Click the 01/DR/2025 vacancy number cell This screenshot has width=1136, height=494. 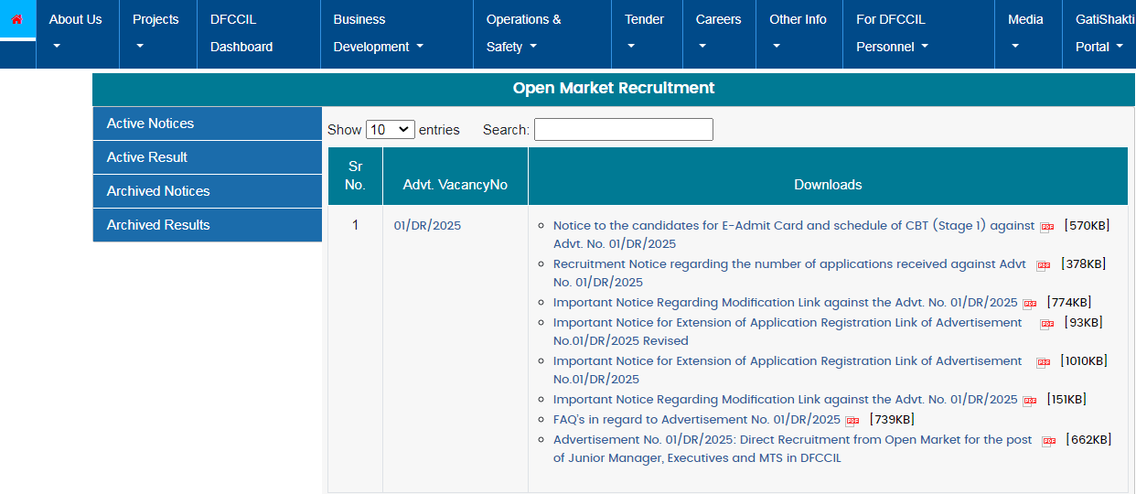(427, 225)
